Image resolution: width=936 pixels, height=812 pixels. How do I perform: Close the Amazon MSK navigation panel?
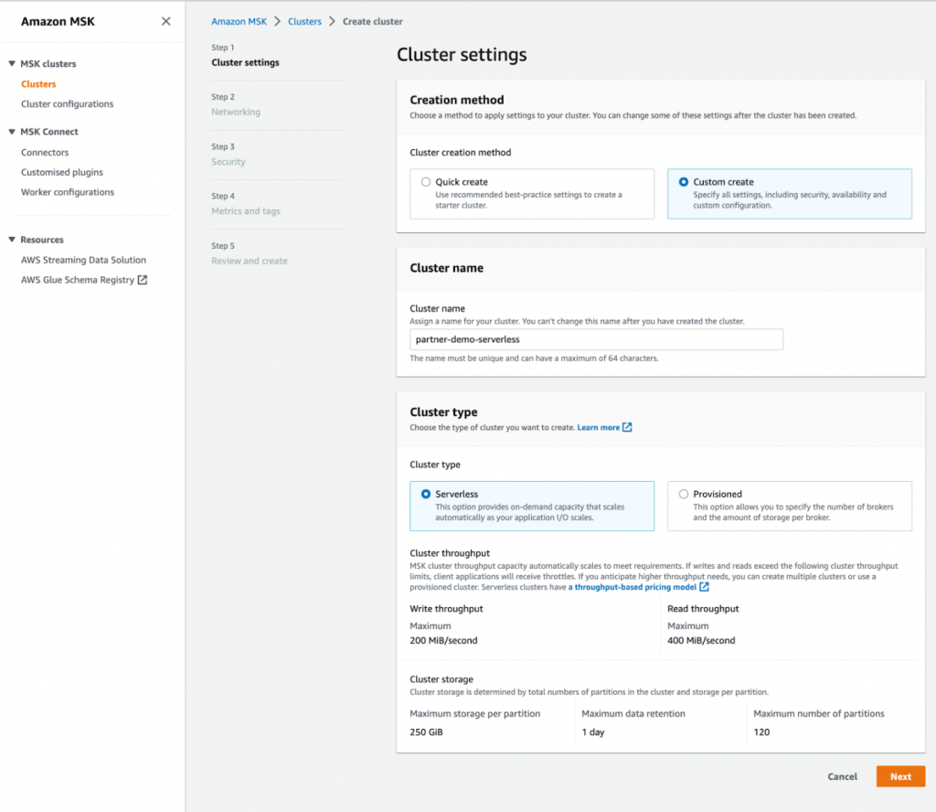[x=165, y=20]
